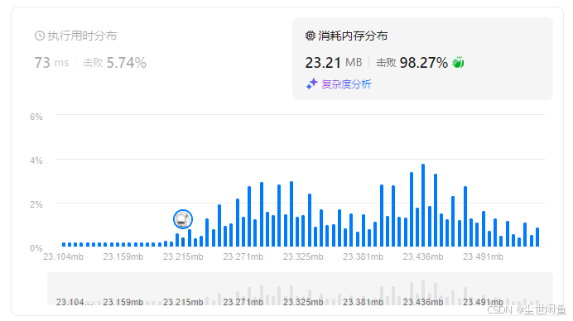573x321 pixels.
Task: Click 23.271mb label in the range slider
Action: click(243, 302)
